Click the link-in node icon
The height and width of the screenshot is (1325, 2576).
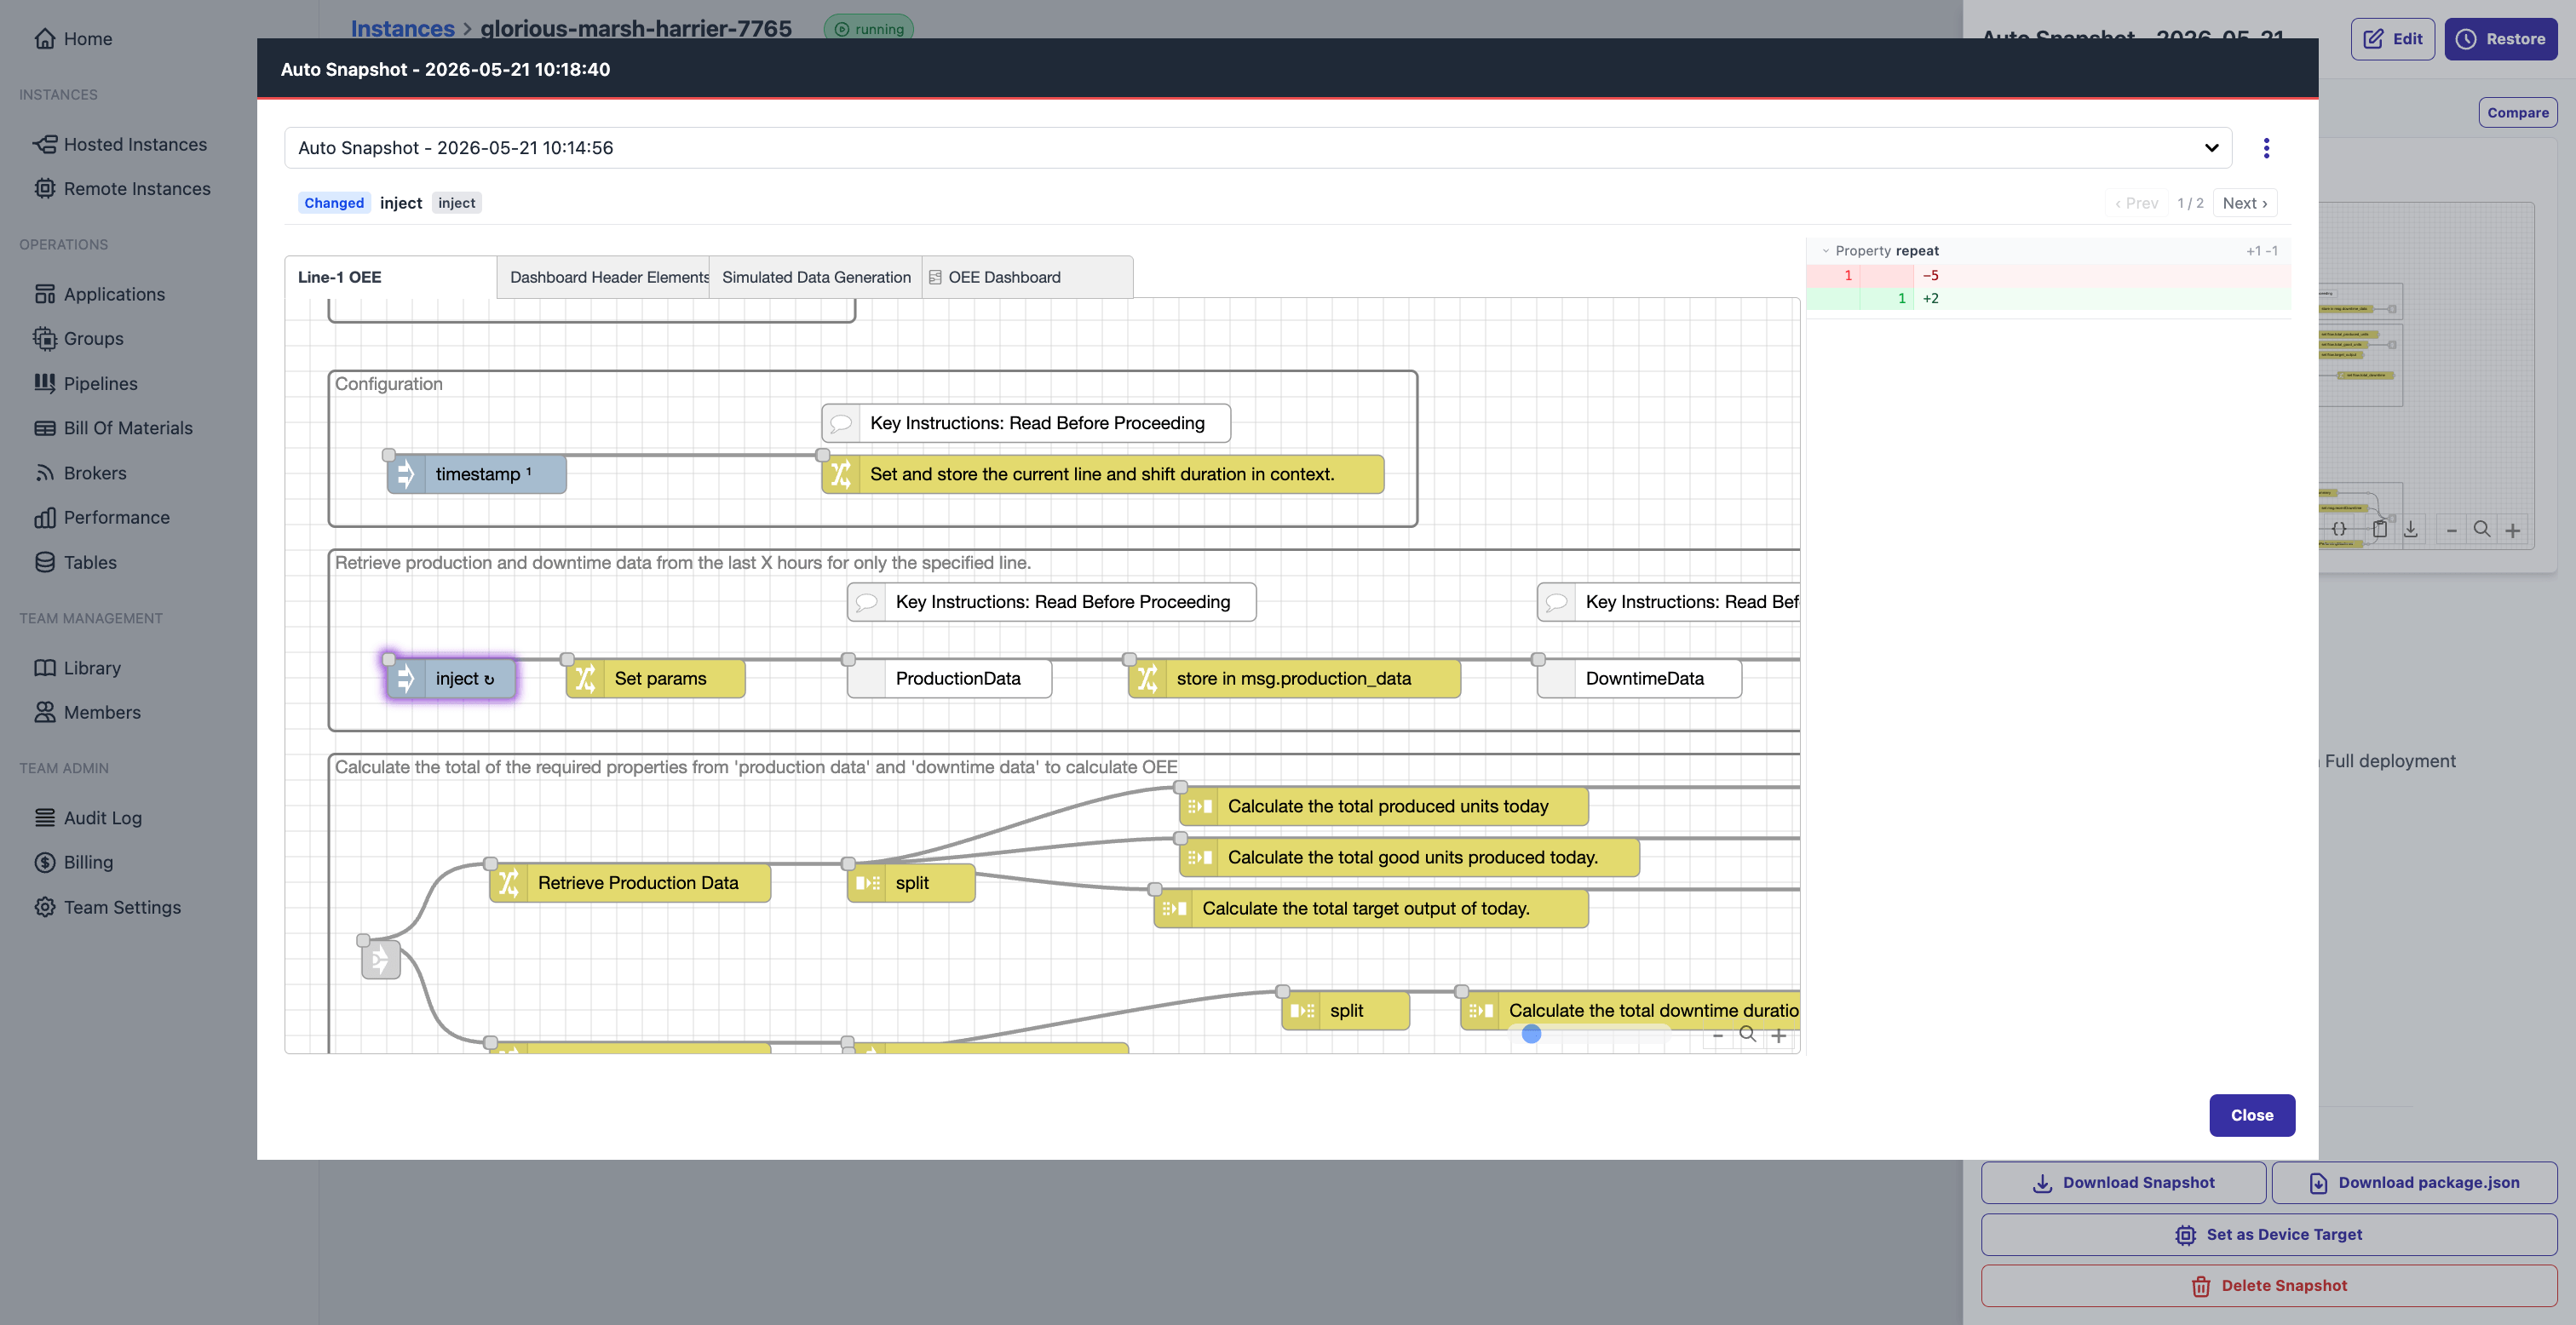pos(380,960)
